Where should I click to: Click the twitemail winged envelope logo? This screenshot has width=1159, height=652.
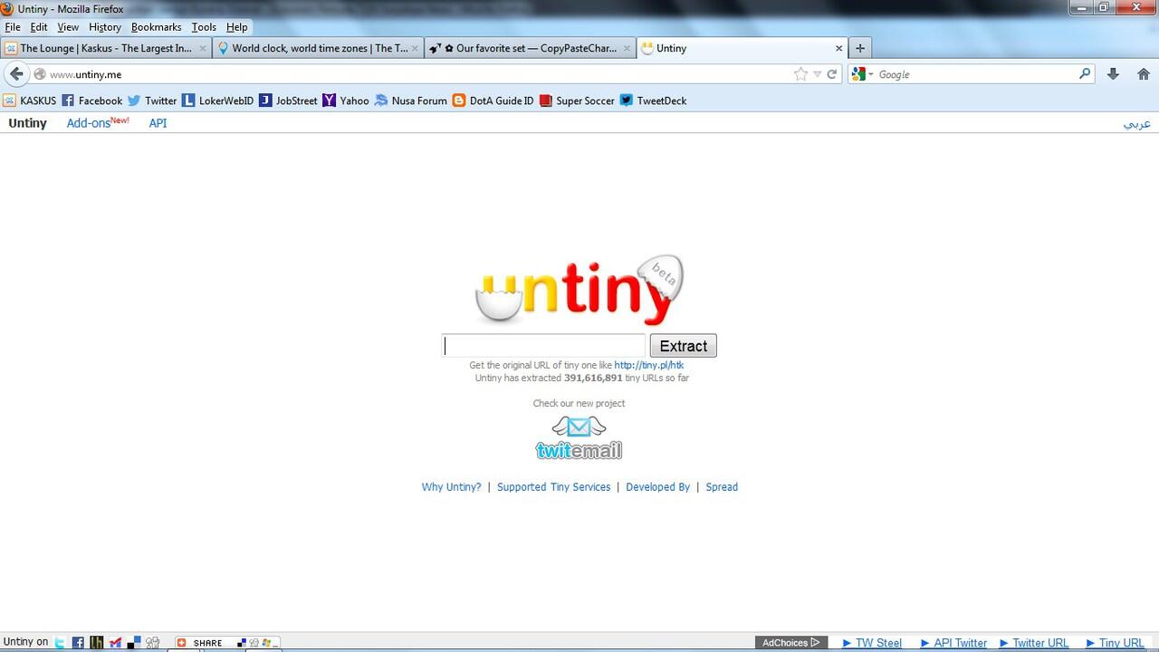pos(579,437)
